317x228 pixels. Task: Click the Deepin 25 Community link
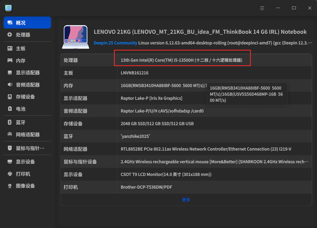click(x=115, y=43)
